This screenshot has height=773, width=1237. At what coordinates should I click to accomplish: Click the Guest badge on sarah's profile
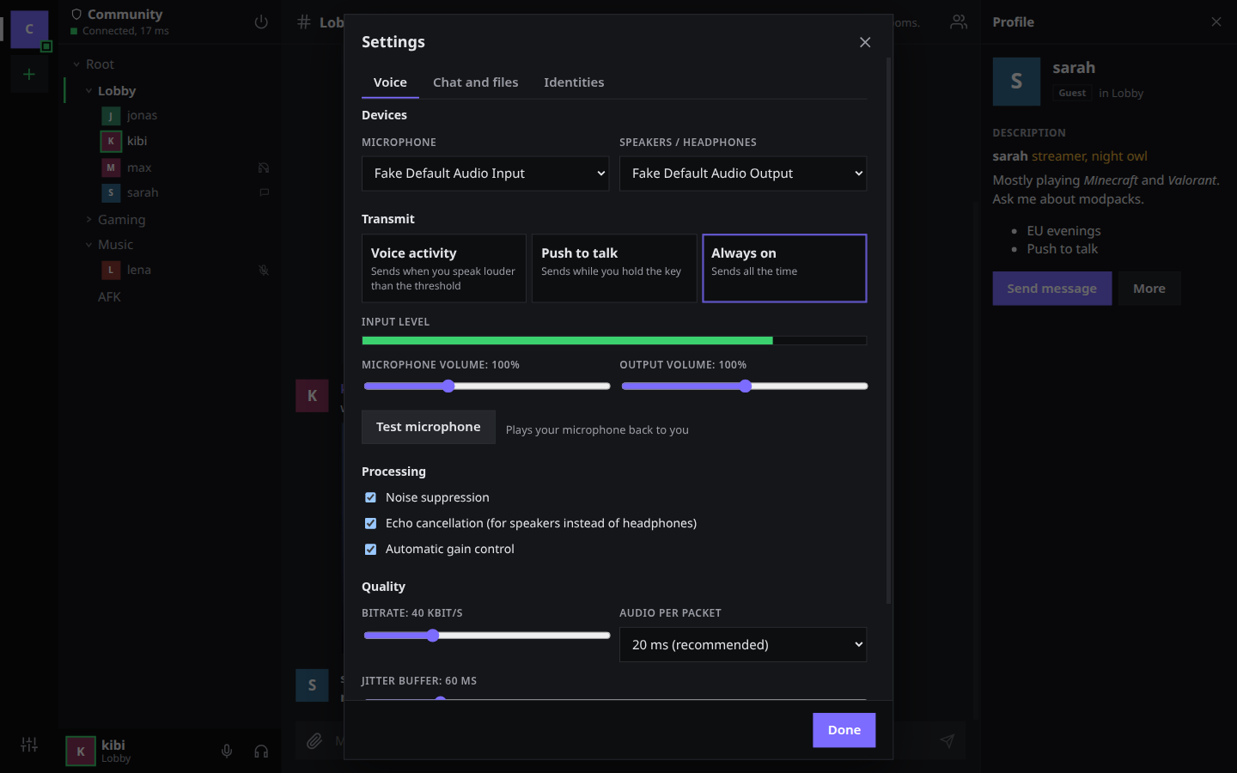click(x=1072, y=93)
